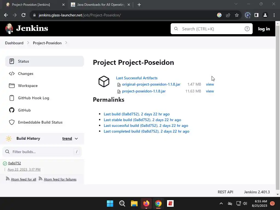The width and height of the screenshot is (280, 210).
Task: Click the artifacts package cube icon
Action: click(x=104, y=81)
